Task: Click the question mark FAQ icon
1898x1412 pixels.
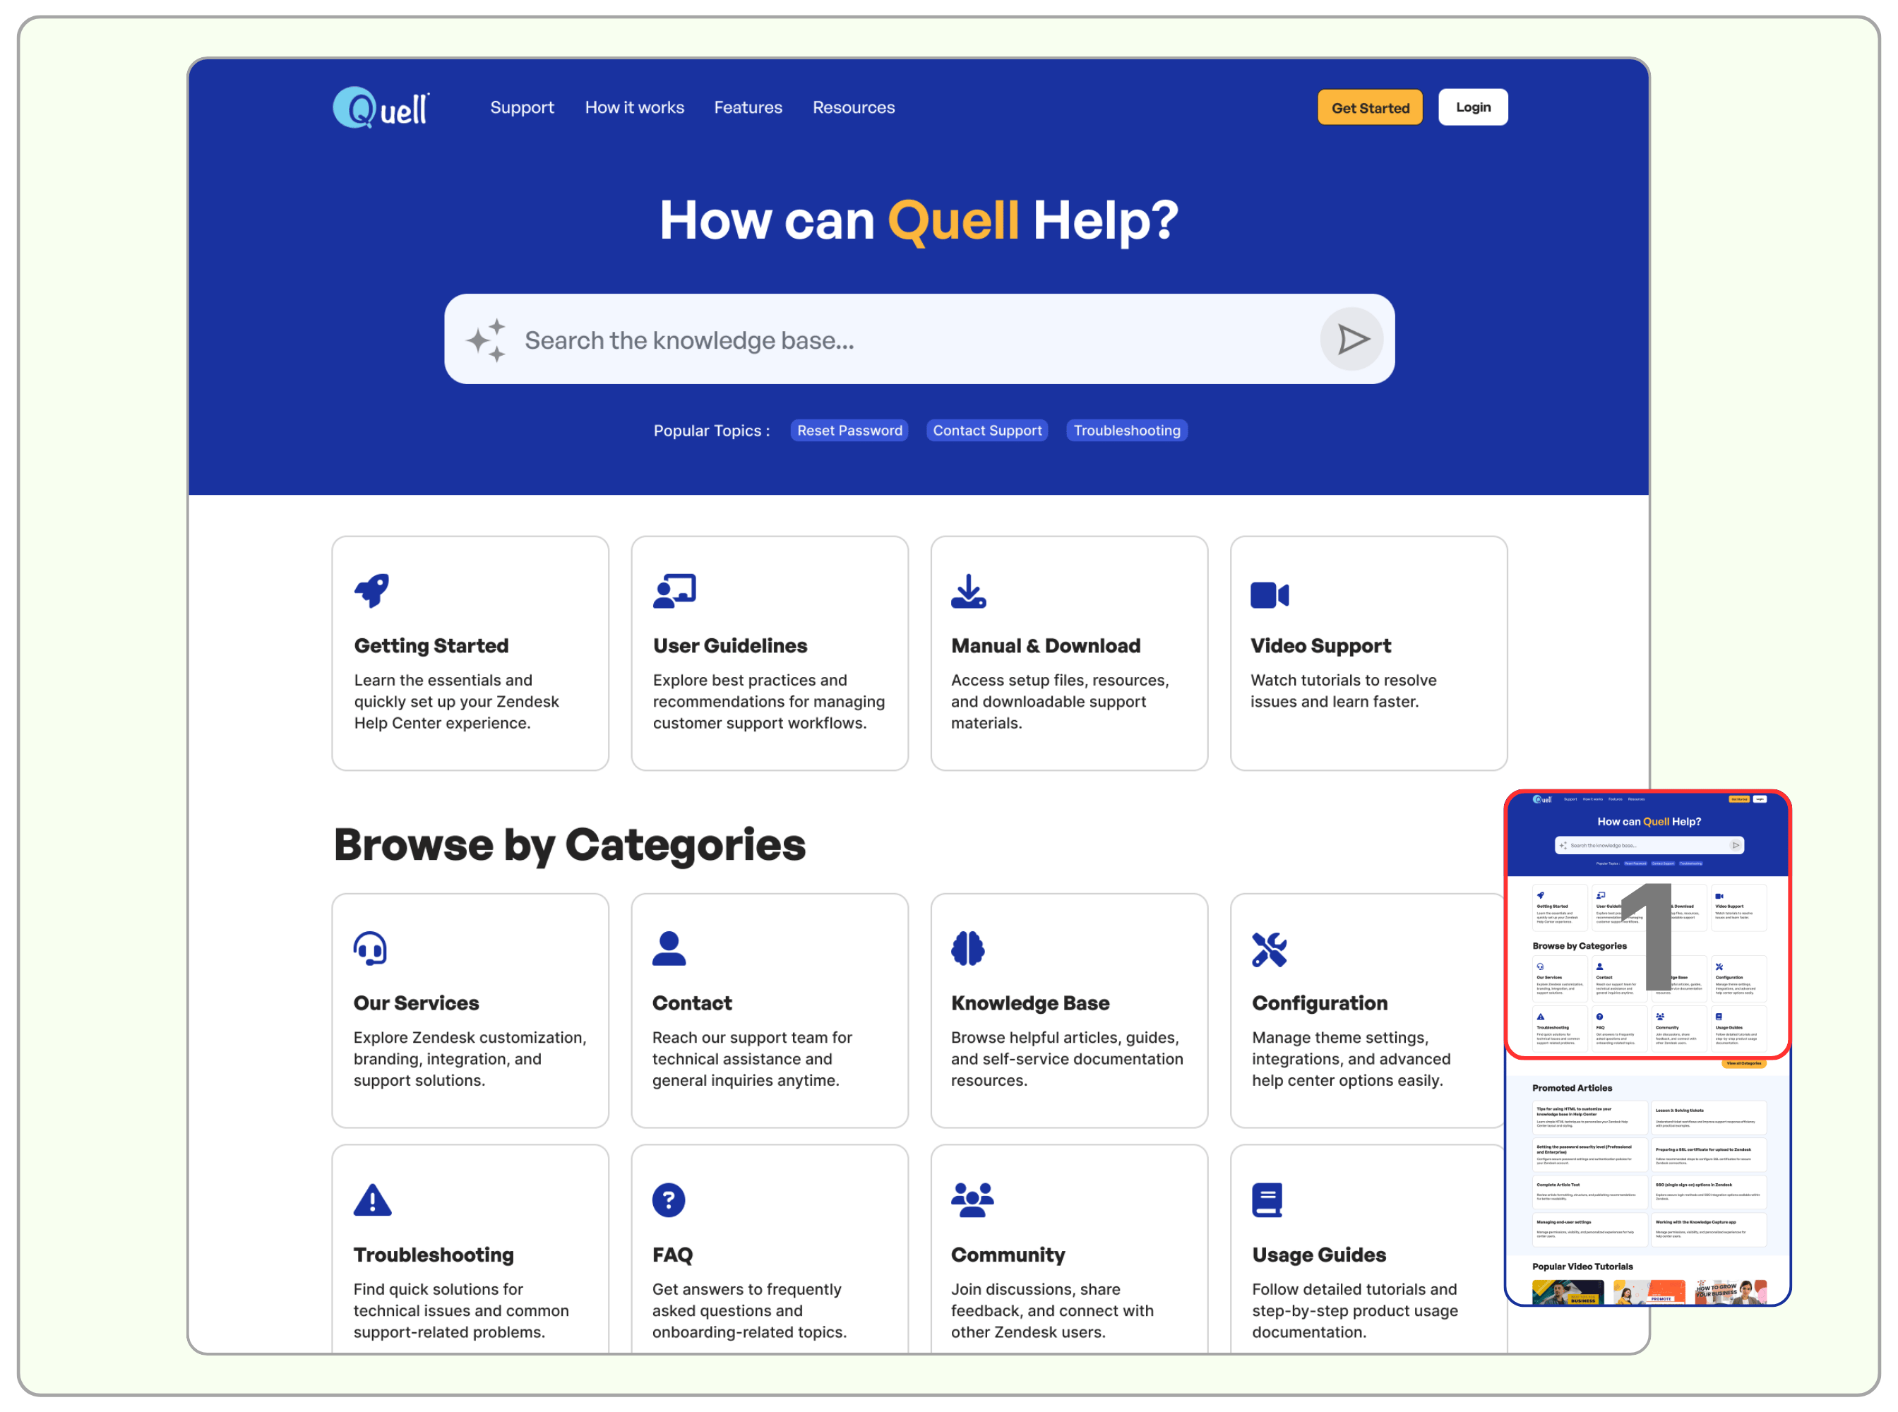Action: pos(669,1200)
